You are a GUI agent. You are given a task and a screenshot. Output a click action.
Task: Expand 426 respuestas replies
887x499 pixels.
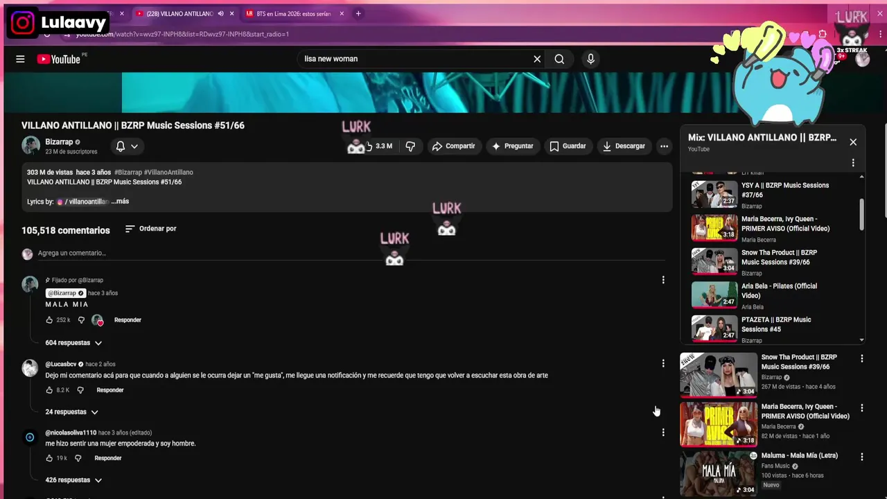click(73, 480)
